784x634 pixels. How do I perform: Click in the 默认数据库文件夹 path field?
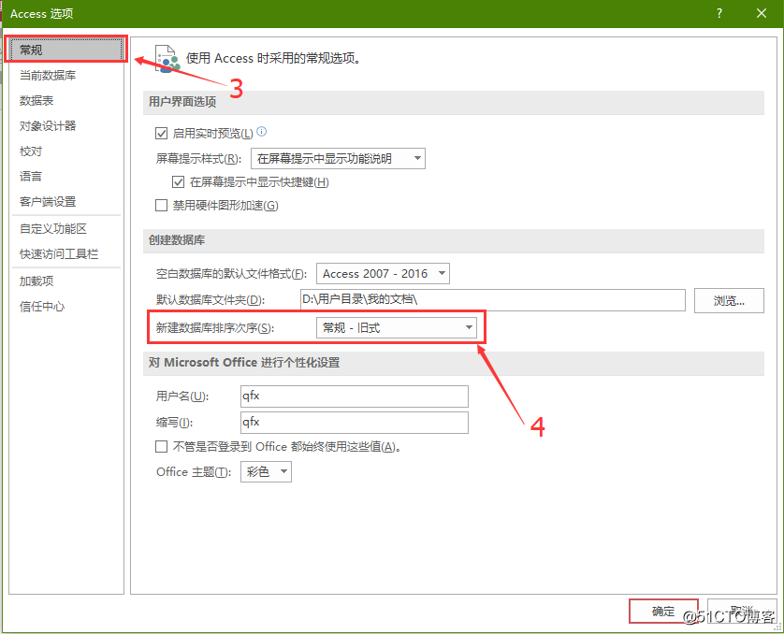[492, 300]
